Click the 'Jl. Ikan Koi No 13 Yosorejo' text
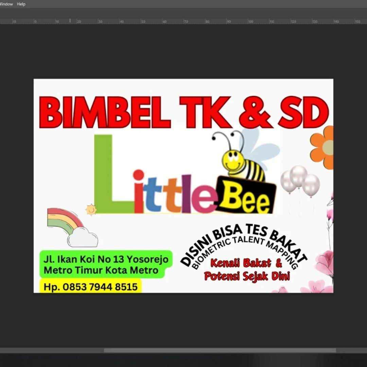The image size is (367, 367). (106, 259)
